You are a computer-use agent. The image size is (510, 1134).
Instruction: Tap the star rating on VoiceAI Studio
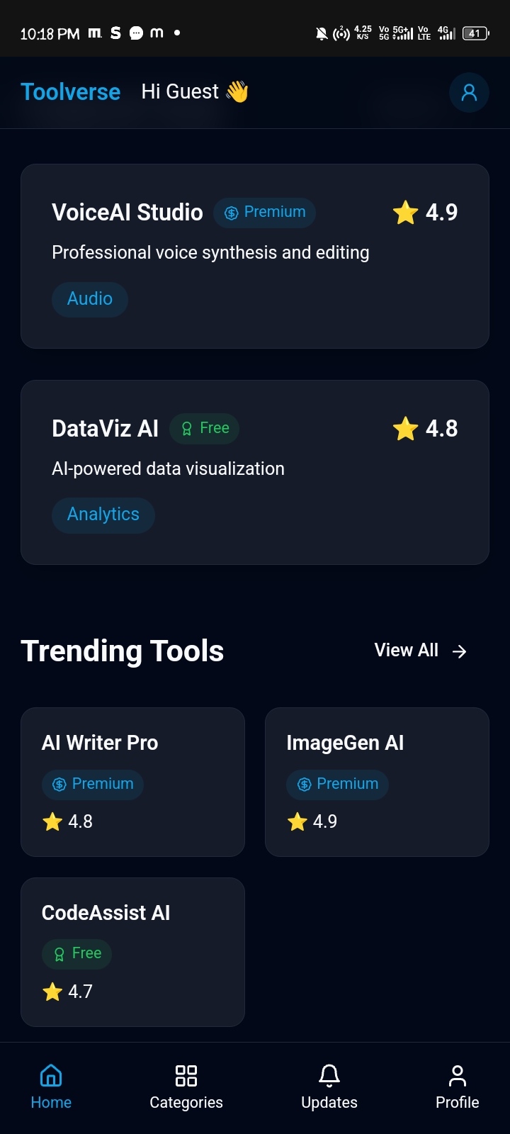(425, 212)
